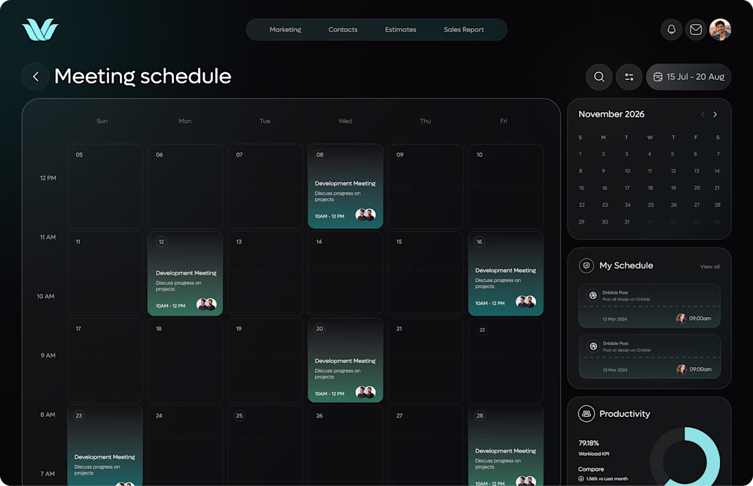
Task: Select November 30 in mini calendar
Action: (x=604, y=221)
